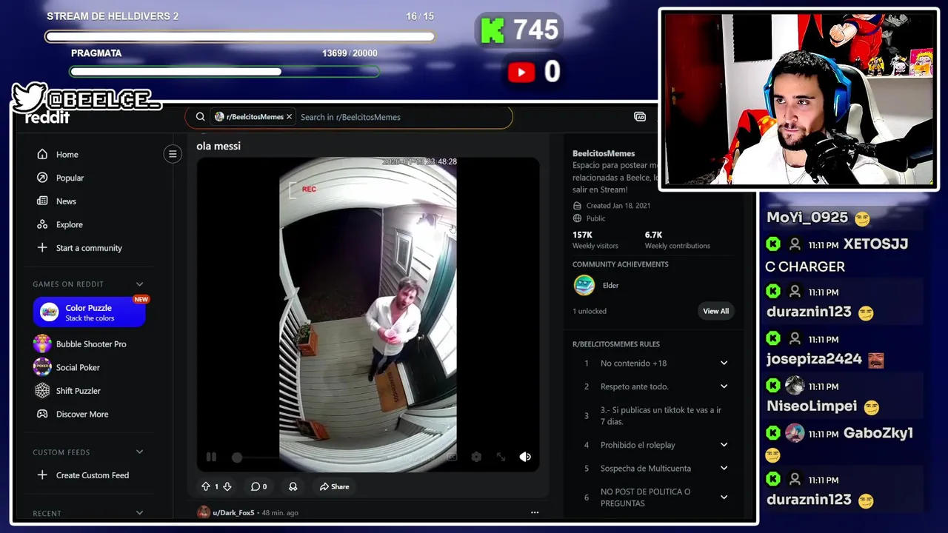Image resolution: width=948 pixels, height=533 pixels.
Task: Click the Twitter bird icon overlay
Action: click(30, 97)
